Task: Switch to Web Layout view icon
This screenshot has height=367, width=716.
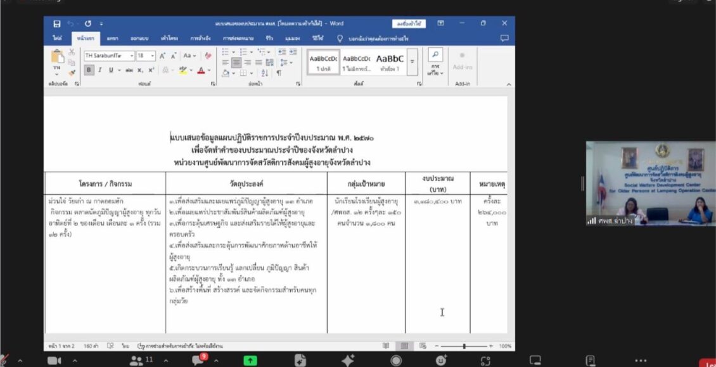Action: 423,346
